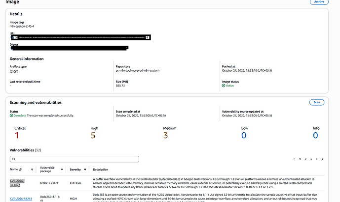Click the Info count 0
Viewport: 340px width, 202px height.
click(315, 136)
